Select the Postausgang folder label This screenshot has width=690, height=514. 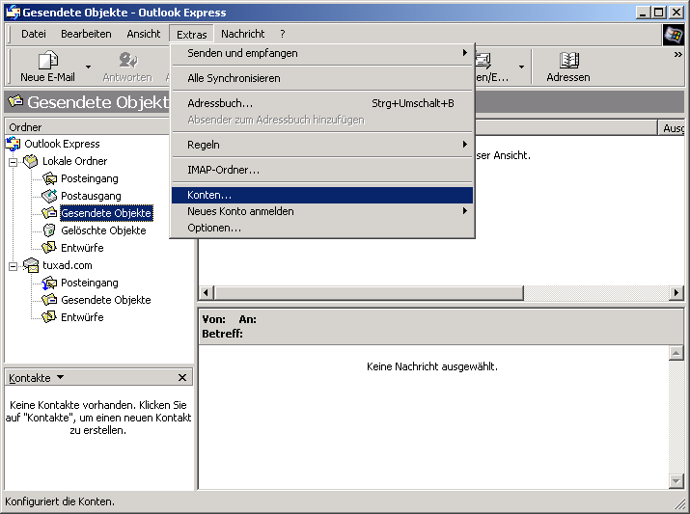(x=91, y=196)
